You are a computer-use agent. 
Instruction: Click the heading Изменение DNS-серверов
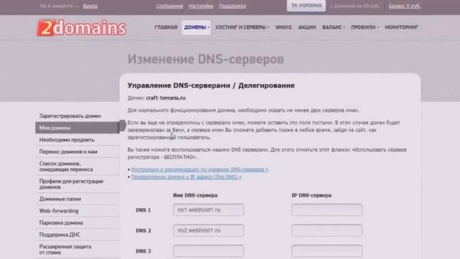(206, 59)
